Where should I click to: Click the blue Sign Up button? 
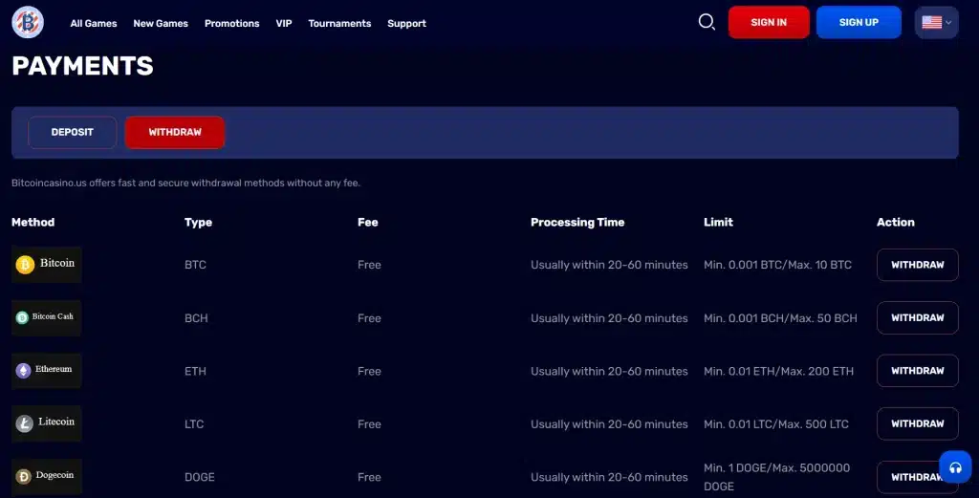(x=859, y=23)
